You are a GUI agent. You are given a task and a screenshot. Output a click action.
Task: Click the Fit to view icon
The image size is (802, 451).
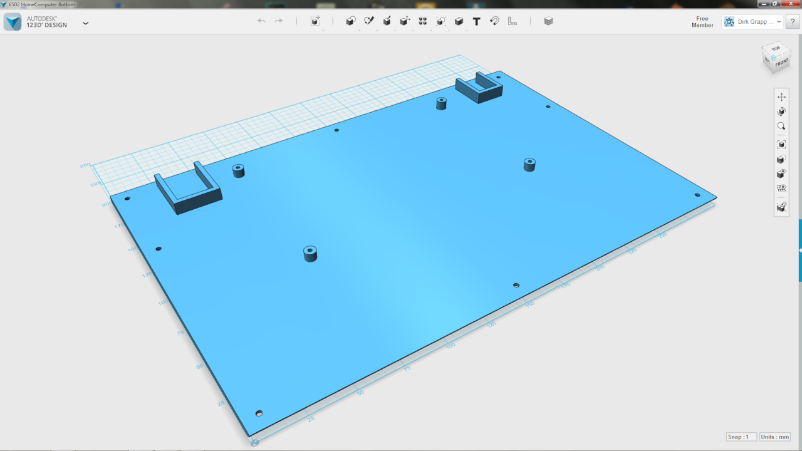pyautogui.click(x=781, y=145)
